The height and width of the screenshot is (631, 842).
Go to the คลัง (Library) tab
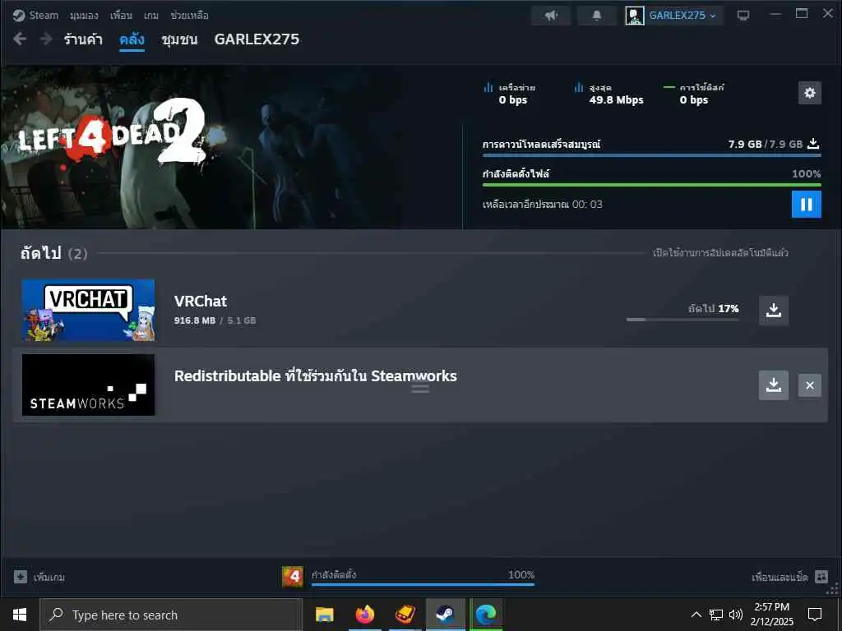point(132,39)
